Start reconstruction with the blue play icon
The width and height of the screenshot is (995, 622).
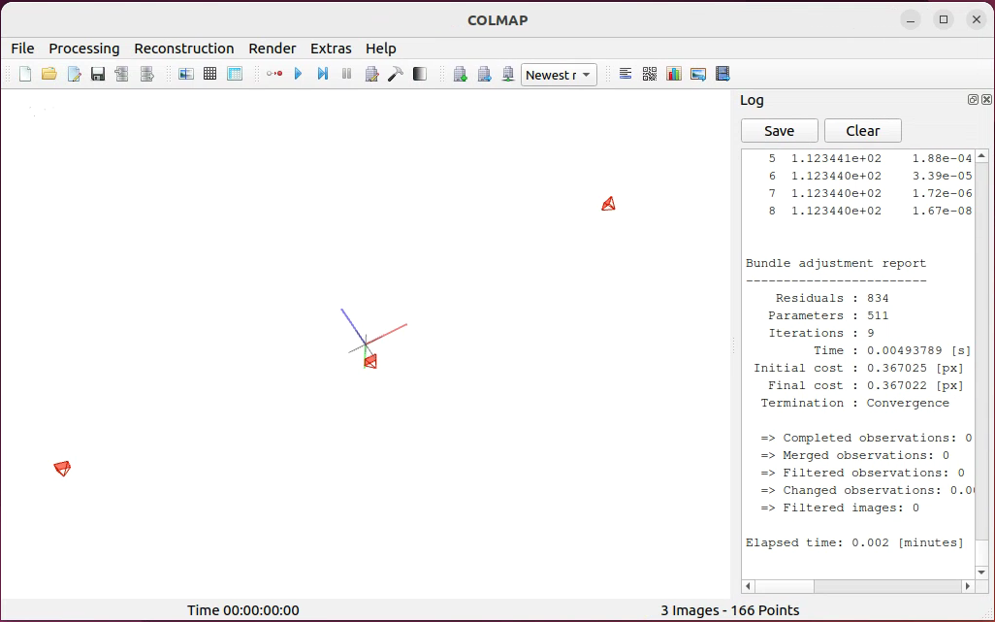[299, 75]
